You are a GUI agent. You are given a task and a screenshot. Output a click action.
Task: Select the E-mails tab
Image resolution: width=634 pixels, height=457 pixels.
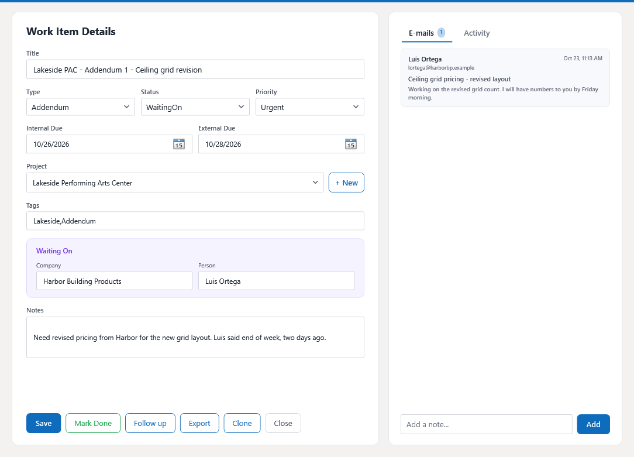426,33
